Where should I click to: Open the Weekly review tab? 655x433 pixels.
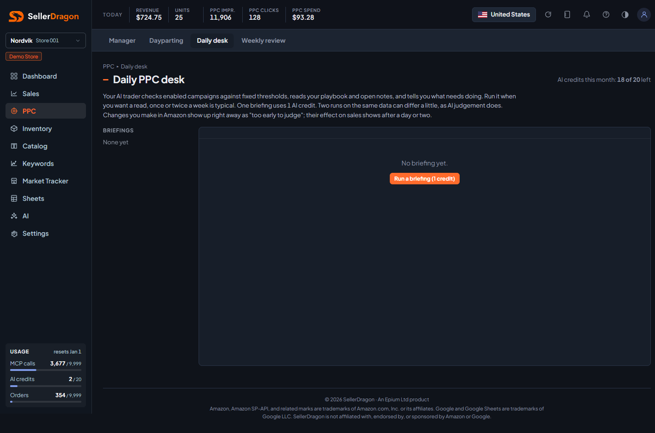coord(263,40)
